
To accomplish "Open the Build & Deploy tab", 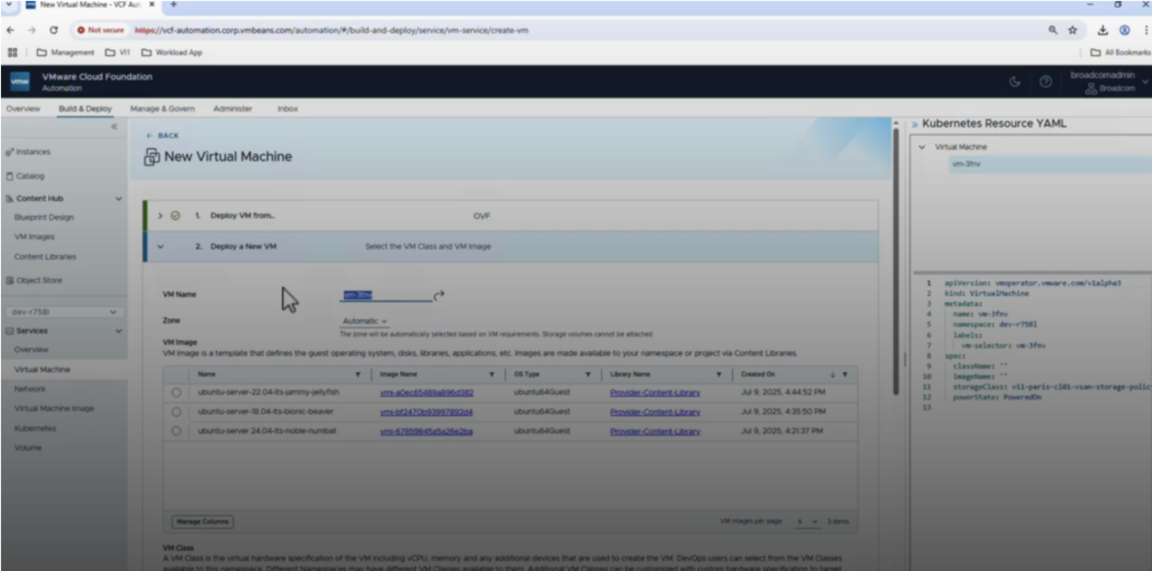I will 85,109.
